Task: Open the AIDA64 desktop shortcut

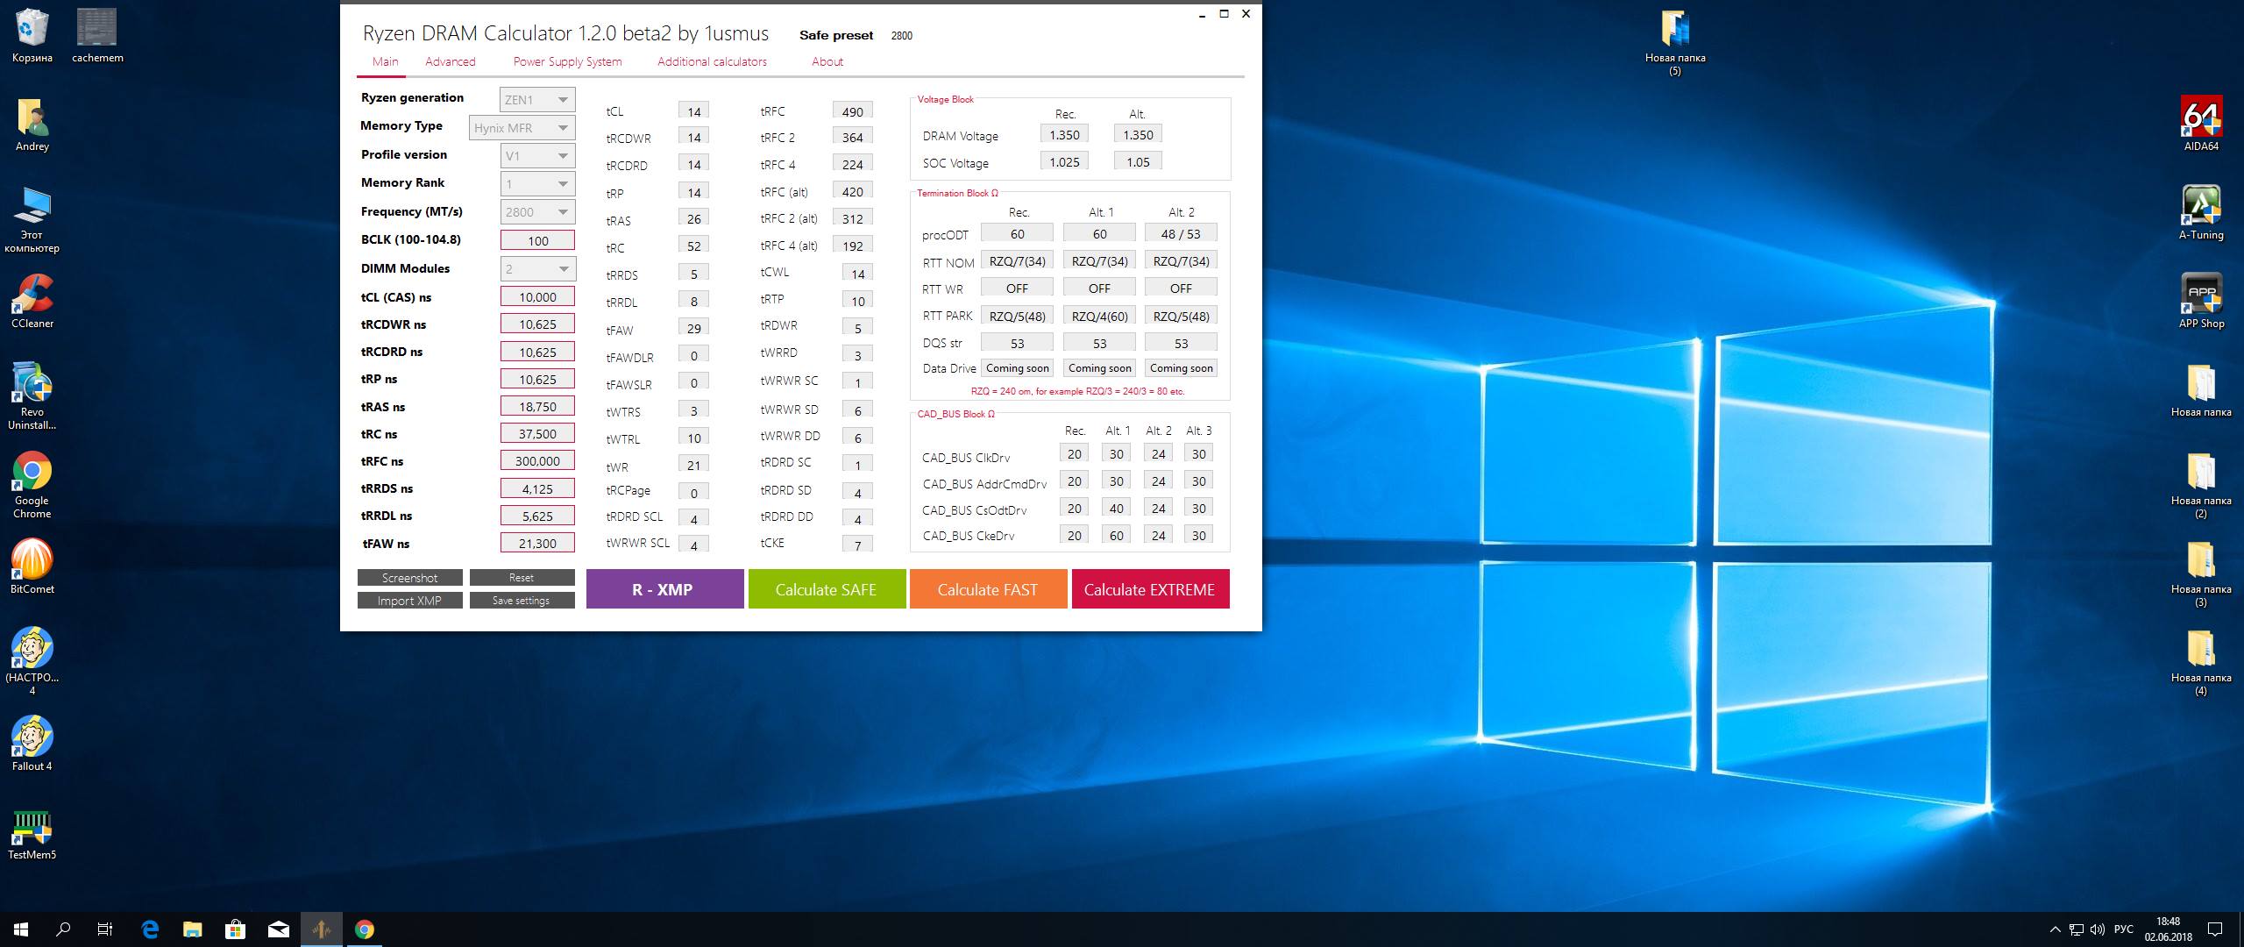Action: 2200,117
